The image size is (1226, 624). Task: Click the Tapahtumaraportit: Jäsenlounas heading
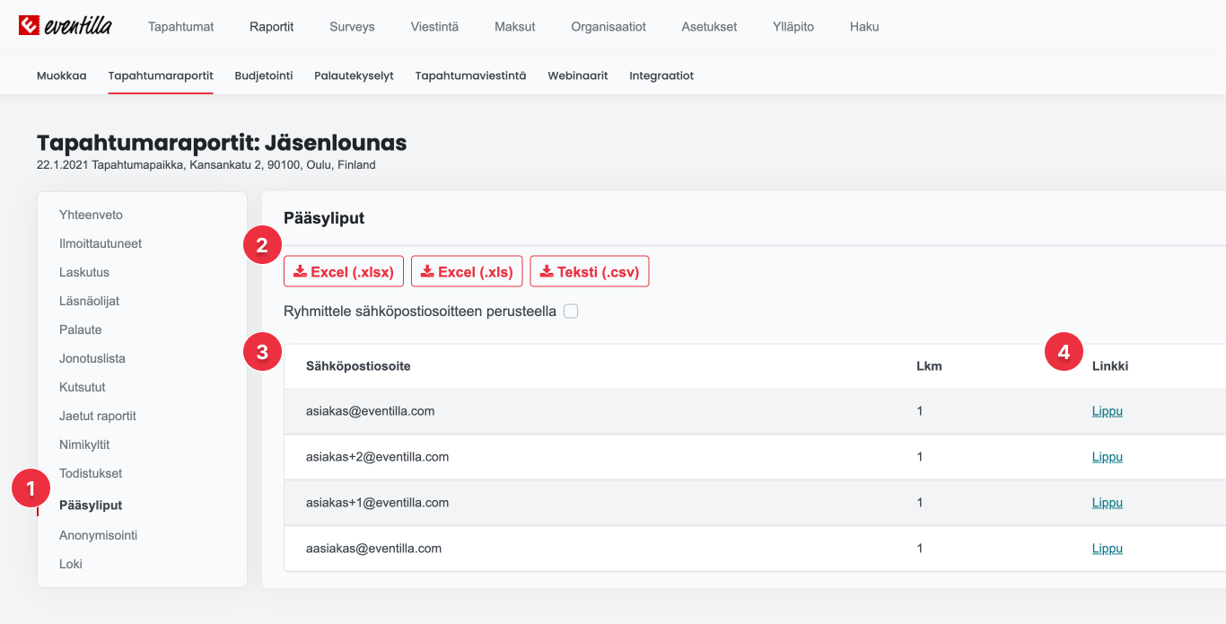[222, 143]
